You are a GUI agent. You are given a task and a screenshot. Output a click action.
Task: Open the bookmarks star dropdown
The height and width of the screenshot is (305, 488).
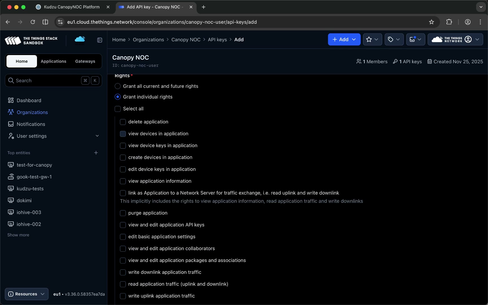pos(372,40)
